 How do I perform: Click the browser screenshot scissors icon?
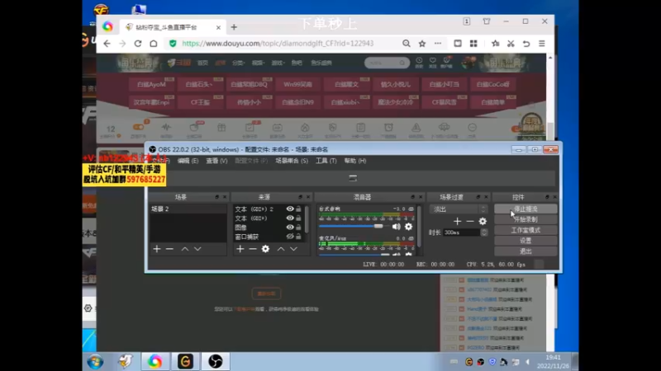511,44
